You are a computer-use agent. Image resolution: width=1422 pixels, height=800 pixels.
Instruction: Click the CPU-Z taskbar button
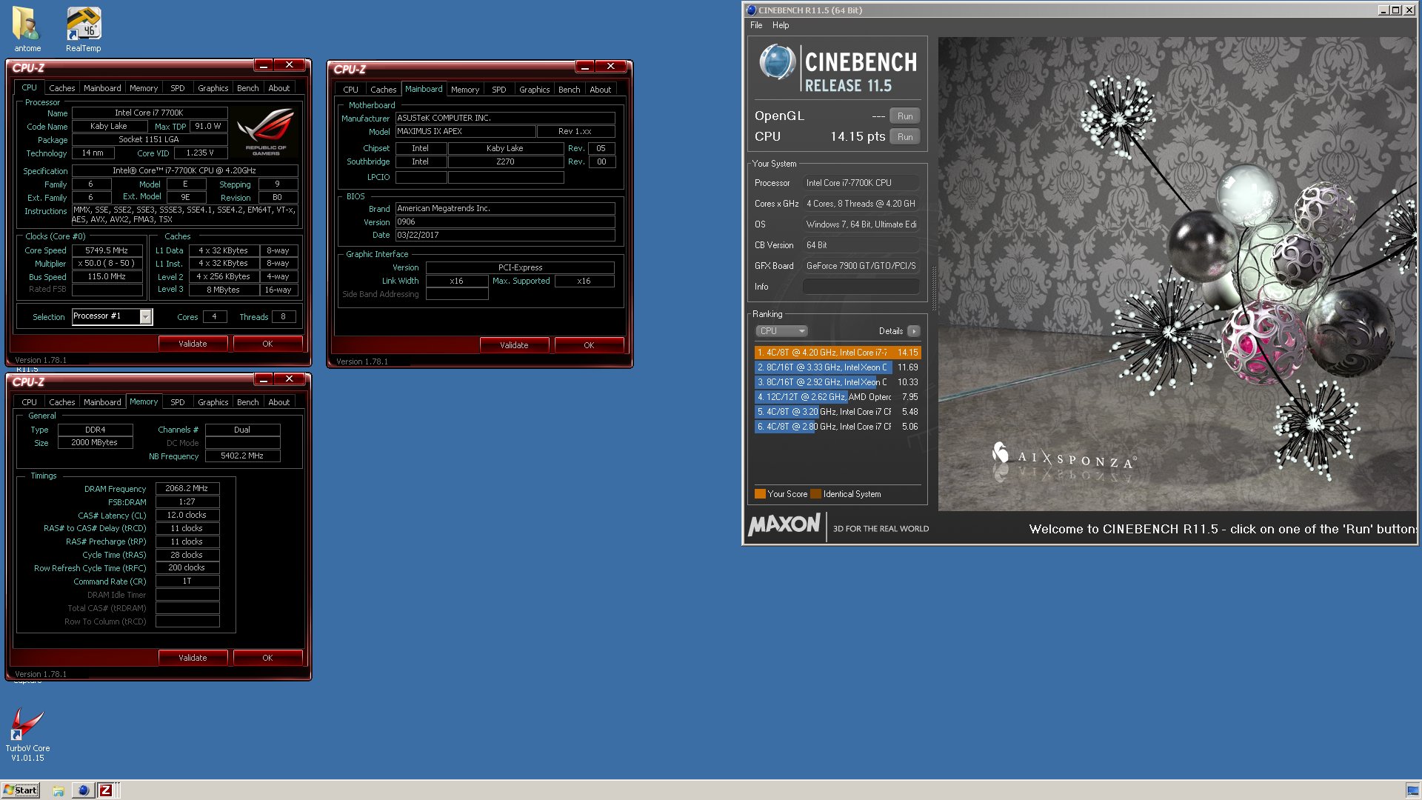tap(106, 790)
